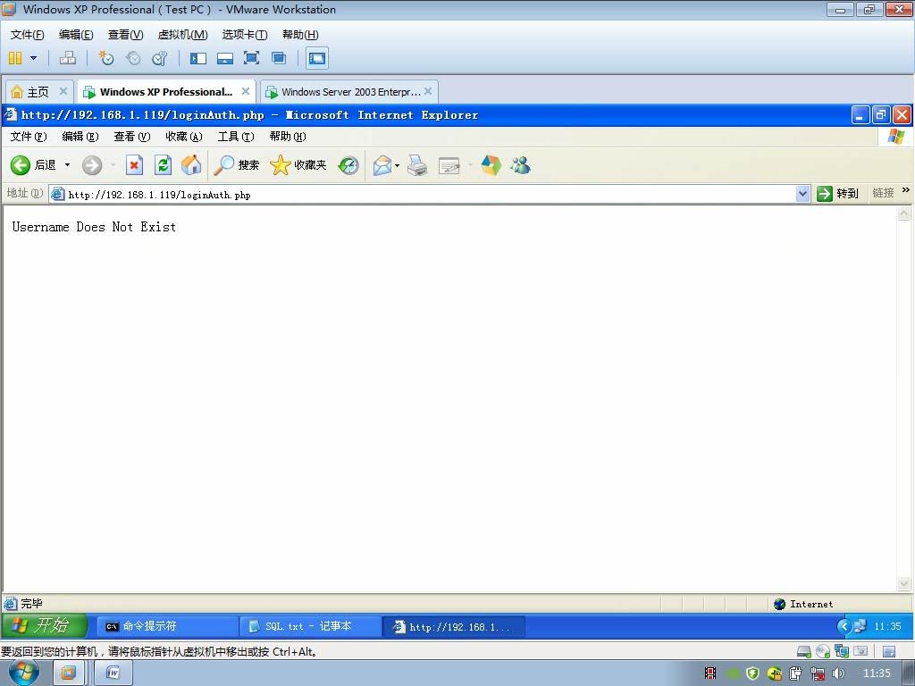Click VMware revert snapshot icon

click(x=133, y=58)
